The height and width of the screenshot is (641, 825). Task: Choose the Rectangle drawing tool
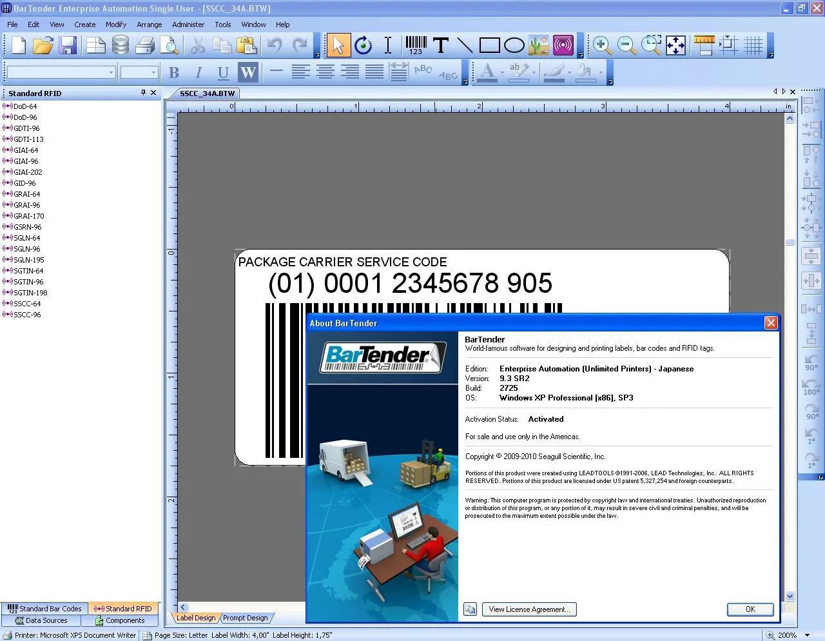(490, 45)
